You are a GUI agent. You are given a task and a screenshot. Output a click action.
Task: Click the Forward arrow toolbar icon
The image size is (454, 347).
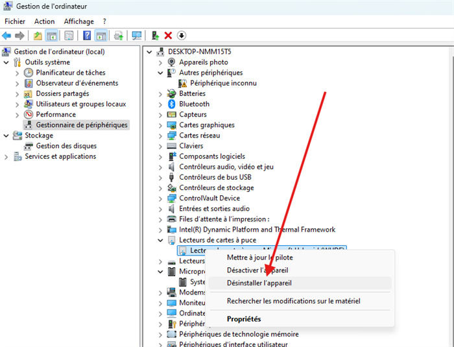pyautogui.click(x=19, y=36)
